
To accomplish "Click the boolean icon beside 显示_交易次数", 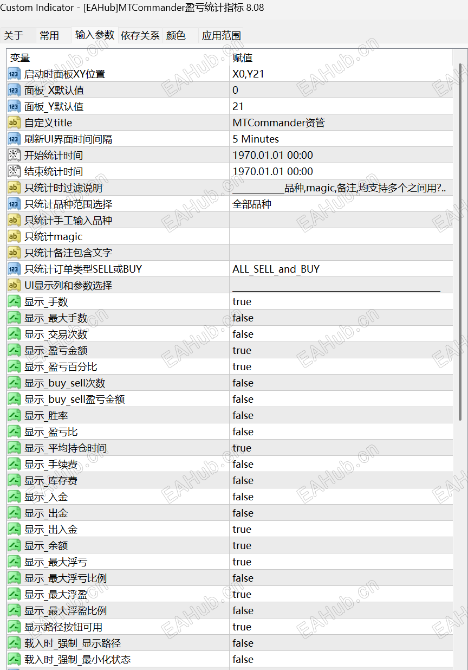I will 15,334.
